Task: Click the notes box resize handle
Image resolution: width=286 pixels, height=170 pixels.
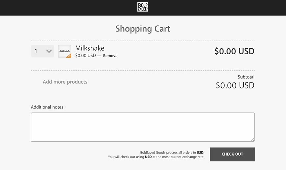Action: pos(253,140)
